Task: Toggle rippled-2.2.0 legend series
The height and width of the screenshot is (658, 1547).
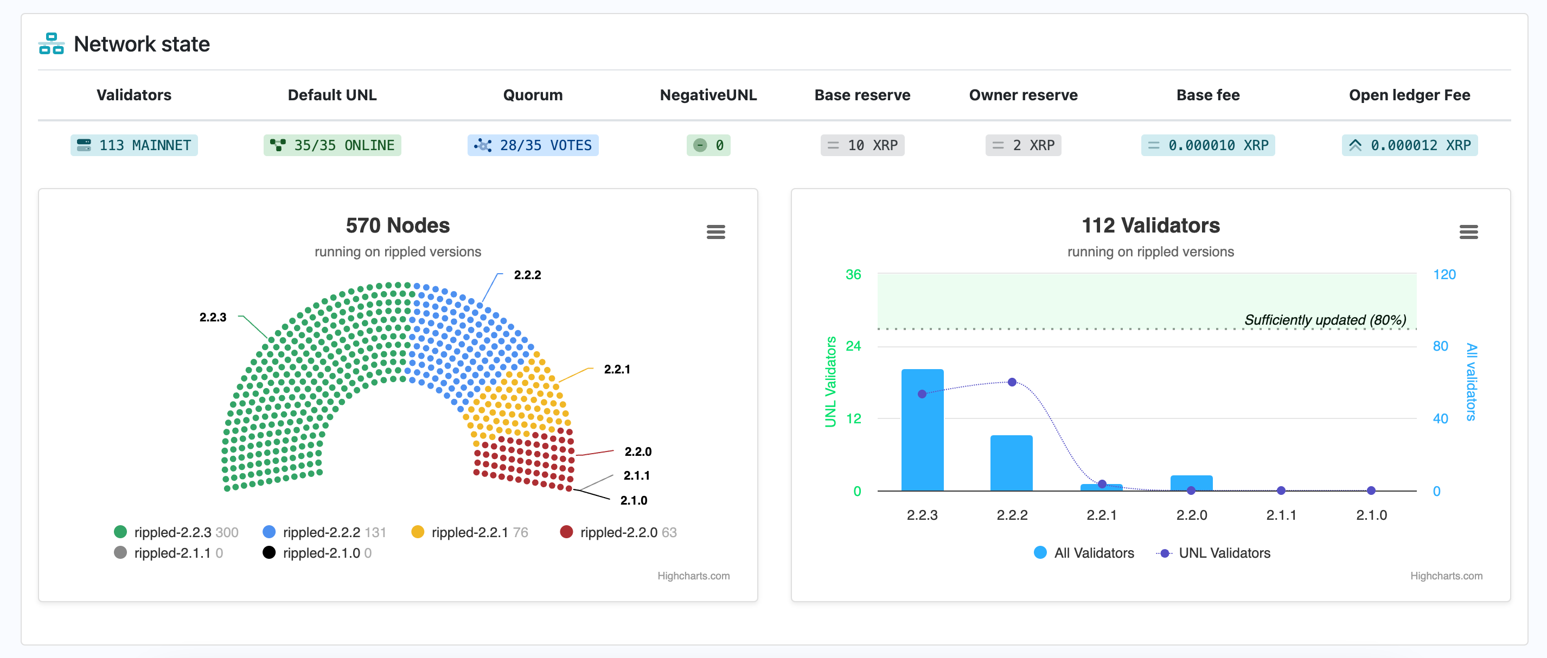Action: (618, 532)
